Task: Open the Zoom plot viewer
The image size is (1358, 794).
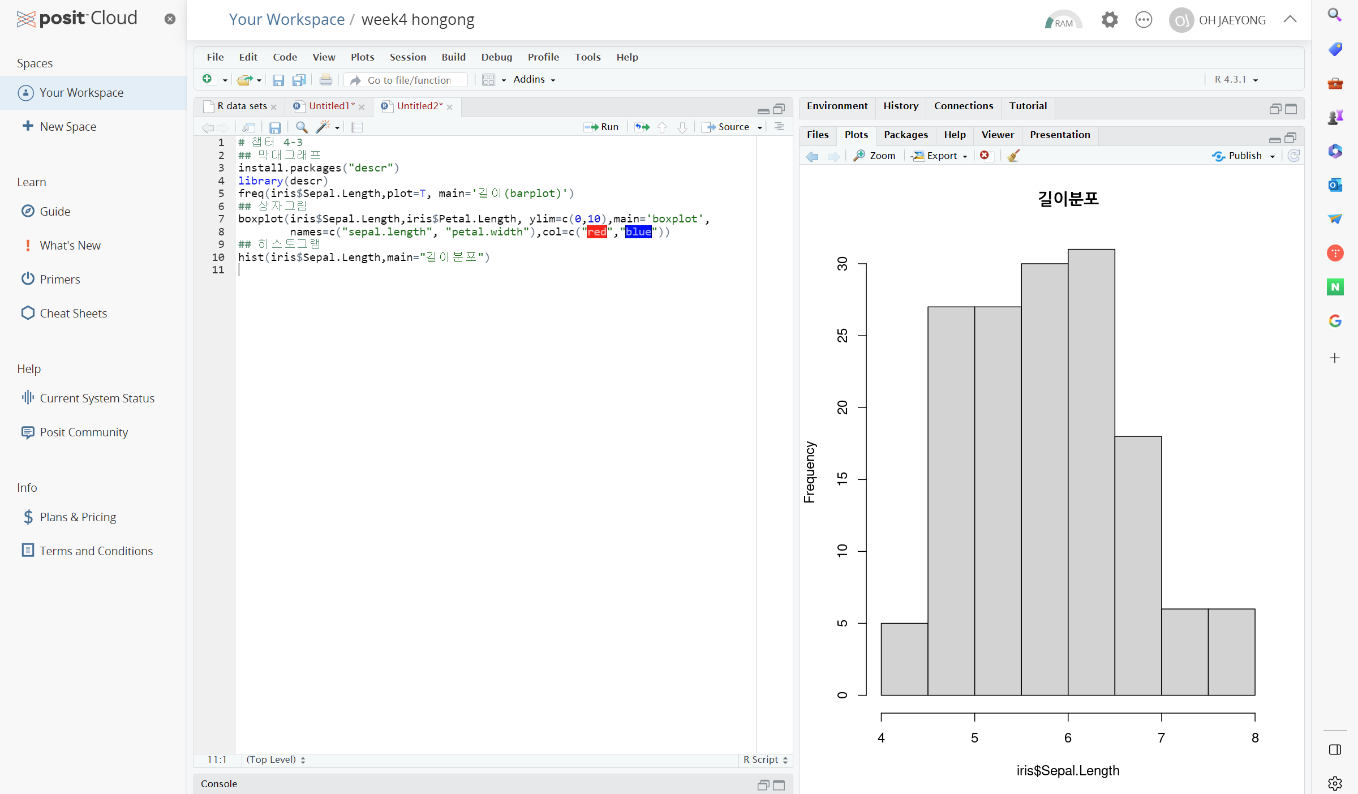Action: point(875,156)
